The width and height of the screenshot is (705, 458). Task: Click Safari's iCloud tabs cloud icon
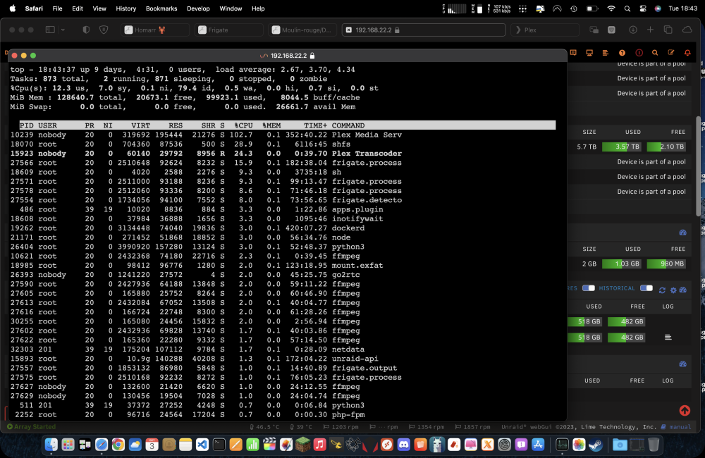(x=687, y=30)
